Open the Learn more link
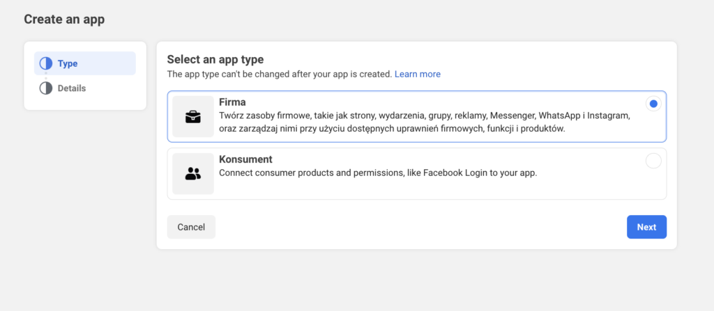 pyautogui.click(x=417, y=74)
